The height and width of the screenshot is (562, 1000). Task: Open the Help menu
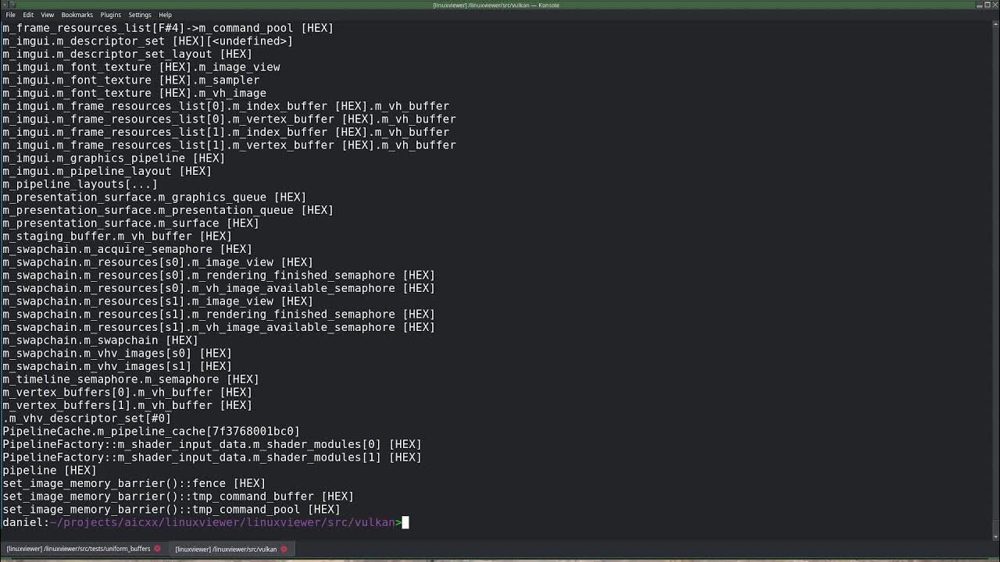click(165, 15)
